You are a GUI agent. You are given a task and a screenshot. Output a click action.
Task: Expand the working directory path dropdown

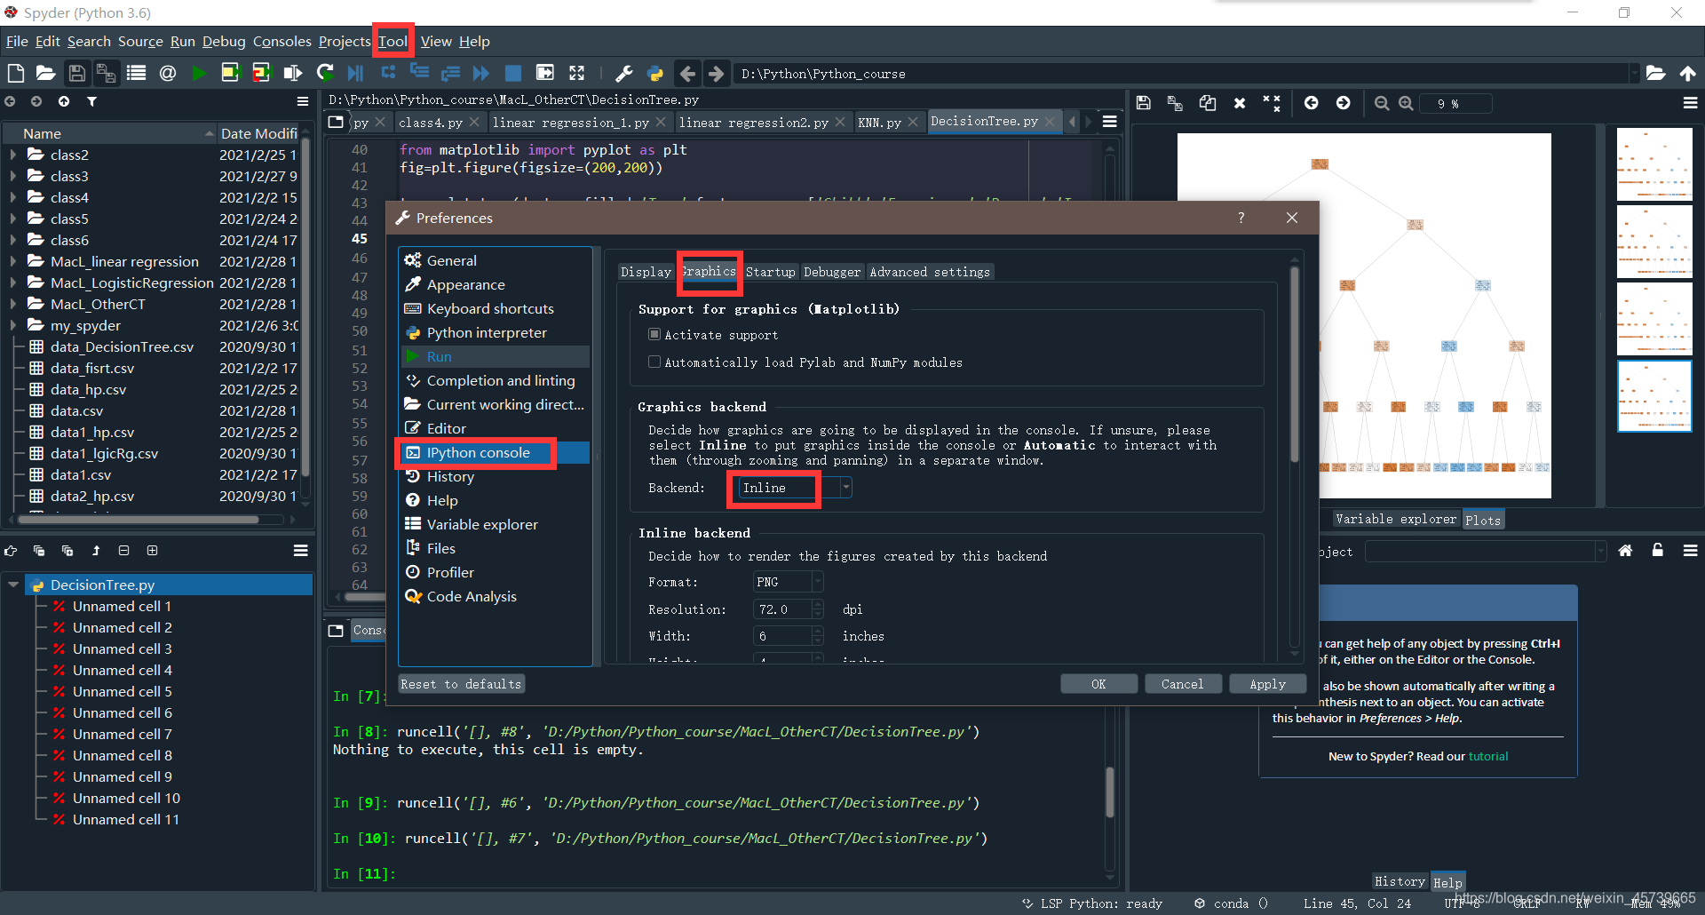tap(1633, 73)
